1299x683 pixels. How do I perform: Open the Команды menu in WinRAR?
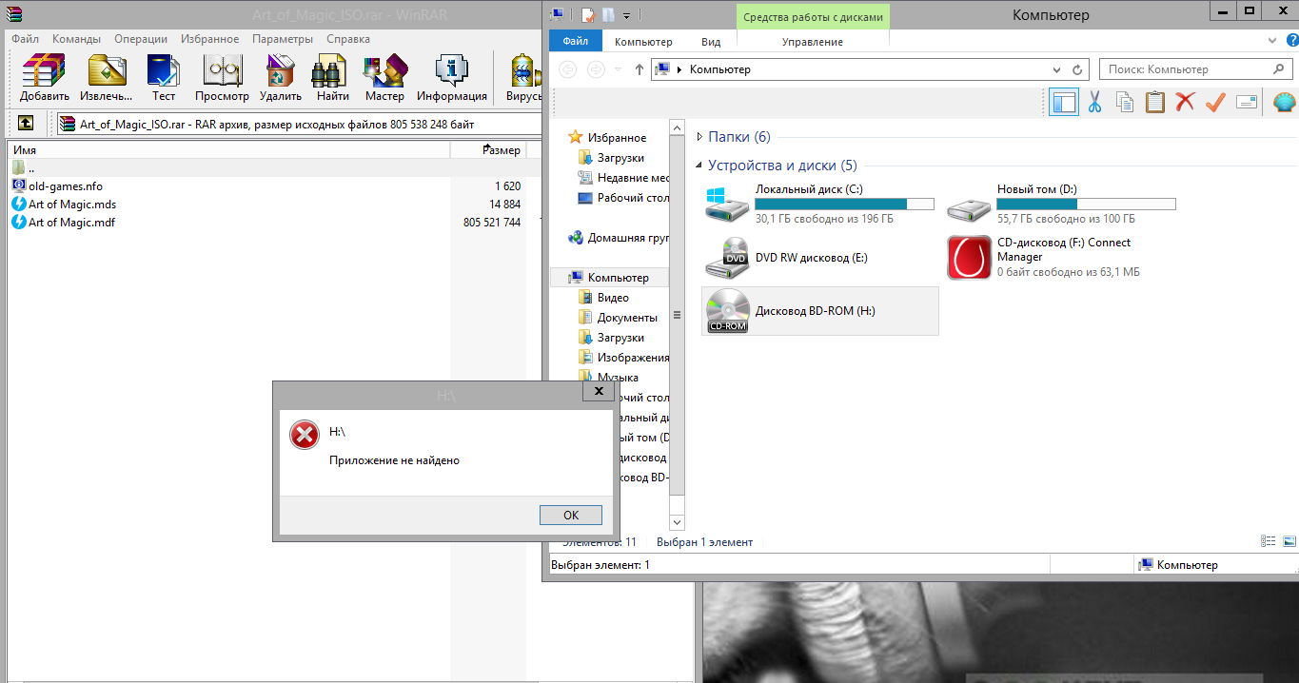77,39
